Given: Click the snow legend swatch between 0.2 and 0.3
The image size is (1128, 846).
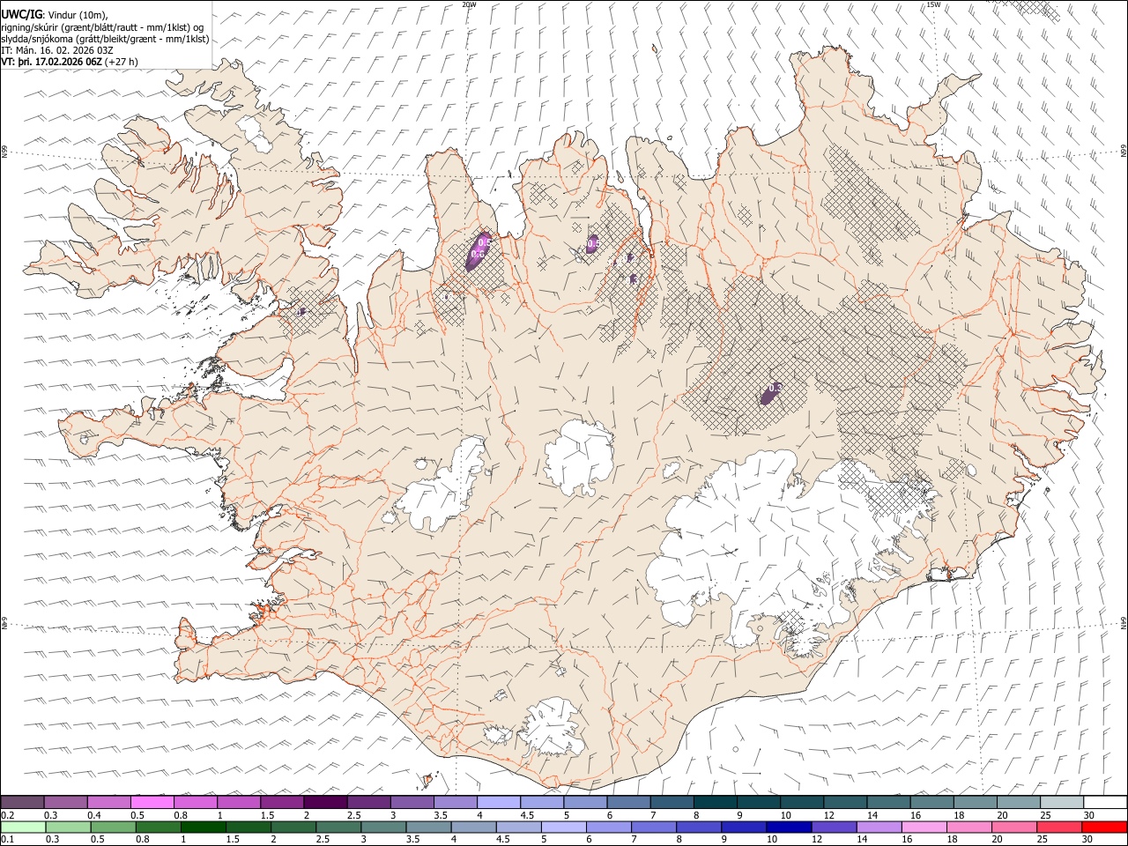Looking at the screenshot, I should (x=22, y=802).
